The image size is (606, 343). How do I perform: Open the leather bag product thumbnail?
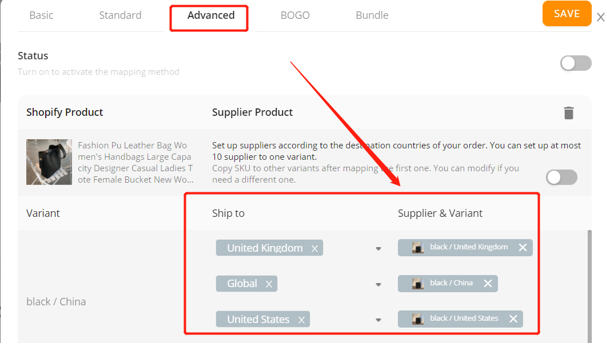49,162
